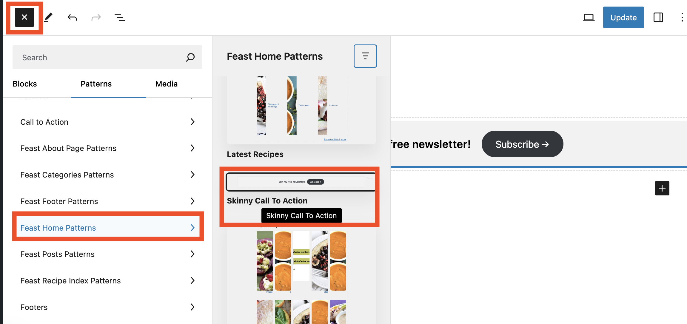687x324 pixels.
Task: Click the pencil Tools icon
Action: click(48, 17)
